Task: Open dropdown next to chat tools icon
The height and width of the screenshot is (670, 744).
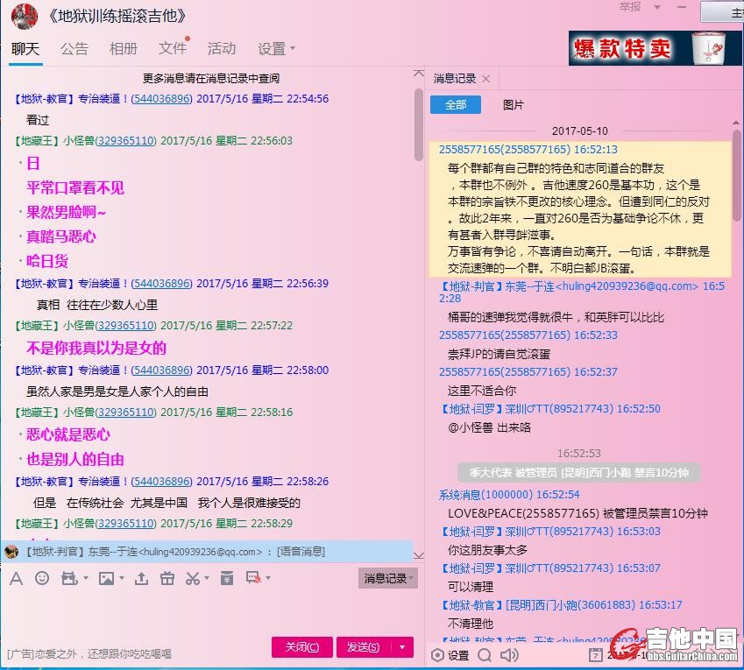Action: coord(268,578)
